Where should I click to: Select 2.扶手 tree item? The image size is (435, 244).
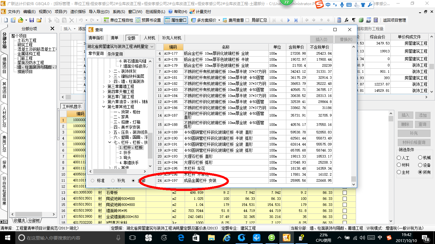tap(125, 152)
